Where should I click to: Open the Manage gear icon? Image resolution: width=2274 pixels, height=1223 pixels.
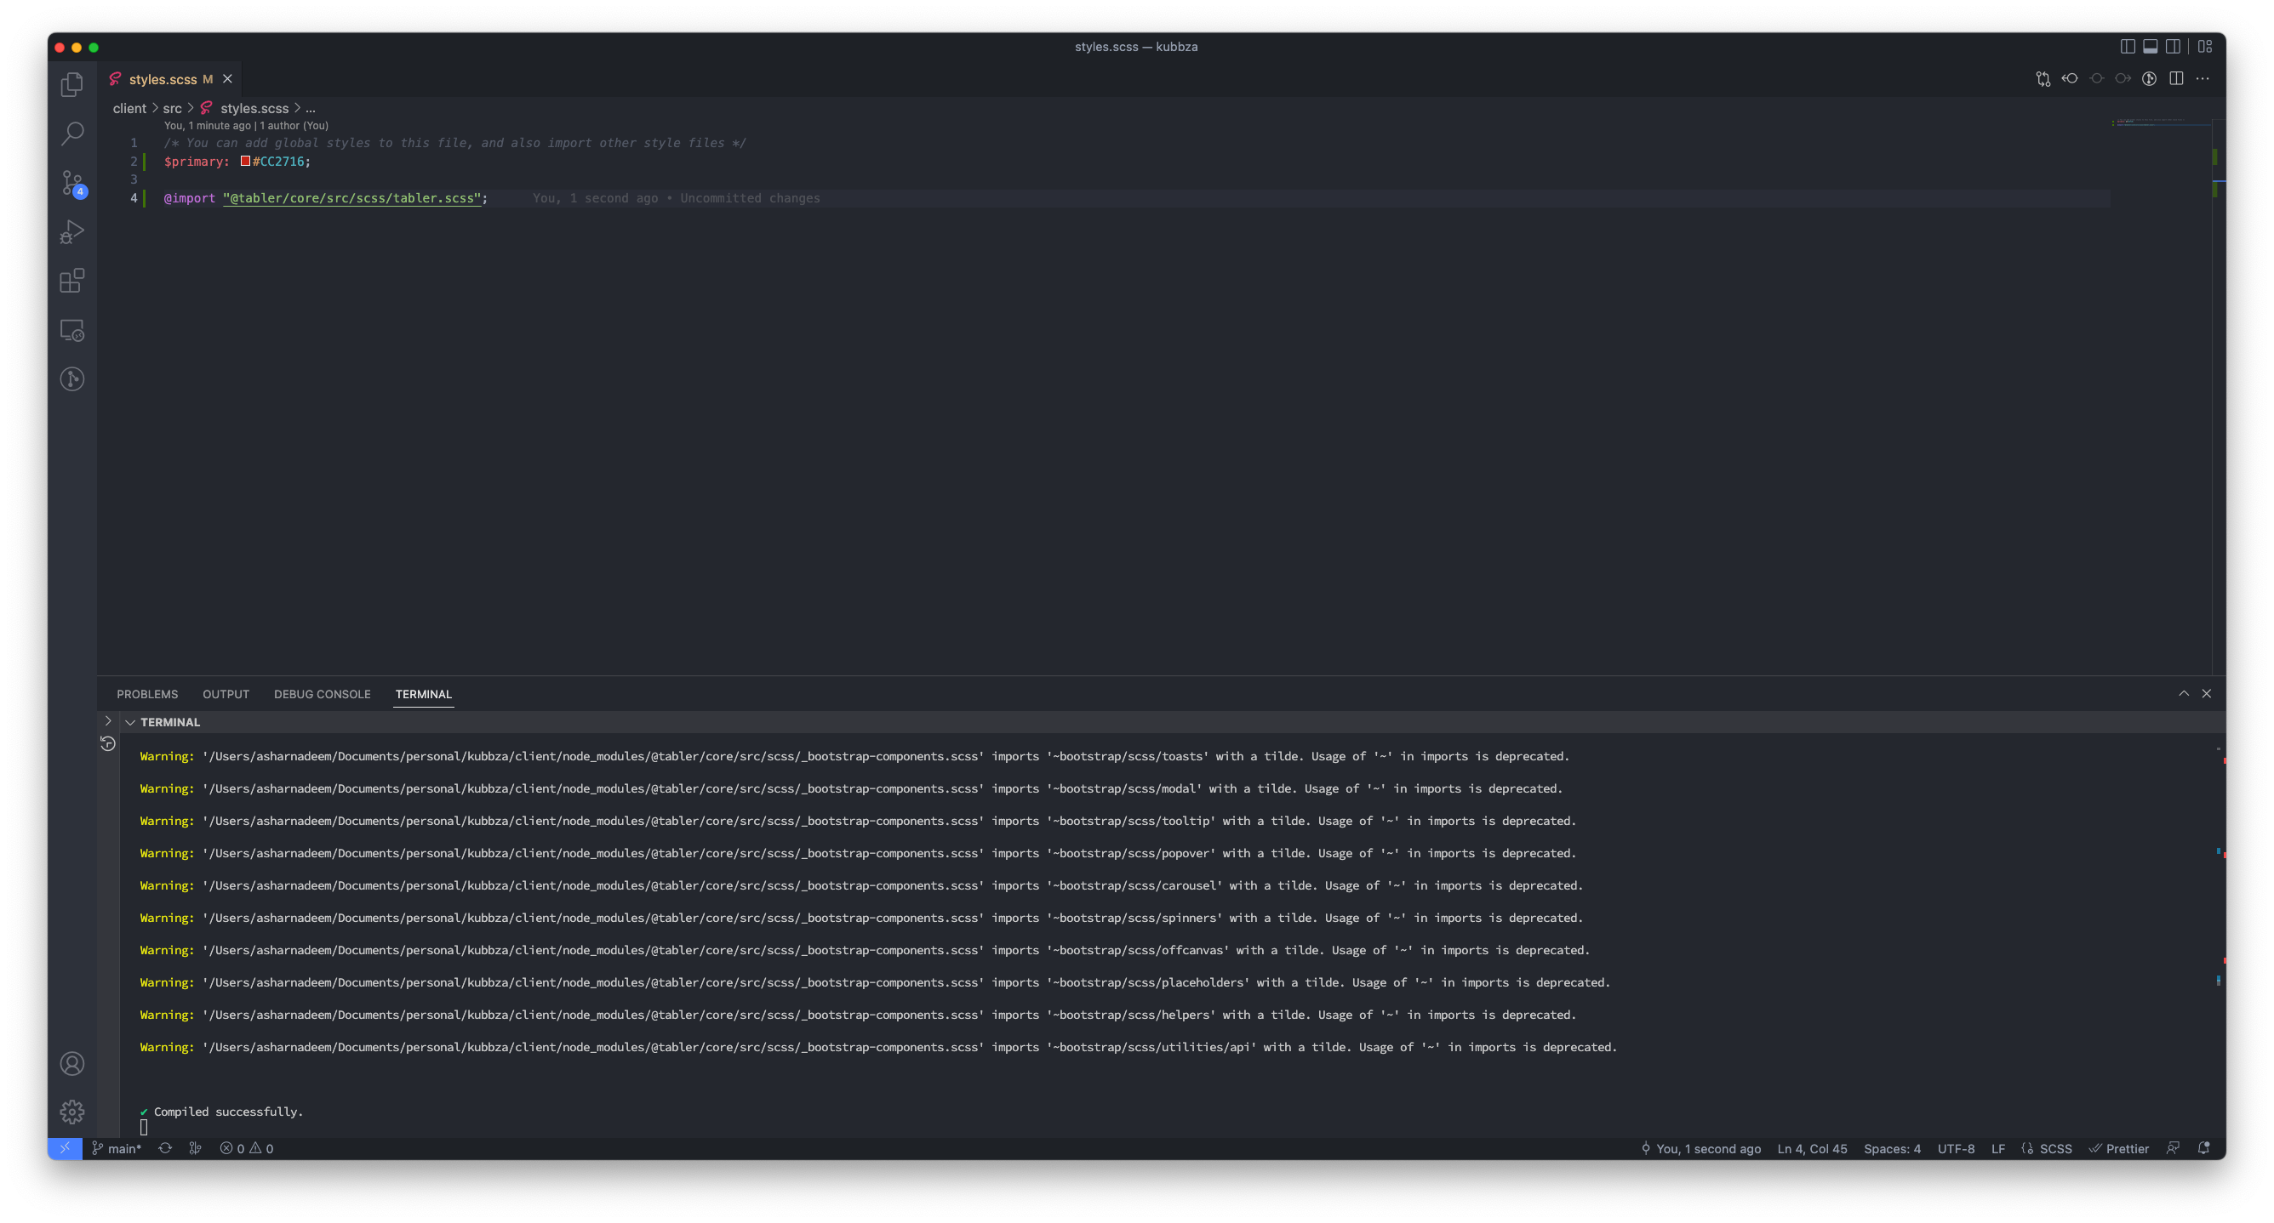71,1112
